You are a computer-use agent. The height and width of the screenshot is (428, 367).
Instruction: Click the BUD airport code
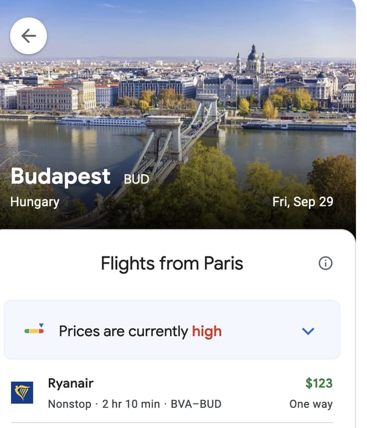click(137, 180)
